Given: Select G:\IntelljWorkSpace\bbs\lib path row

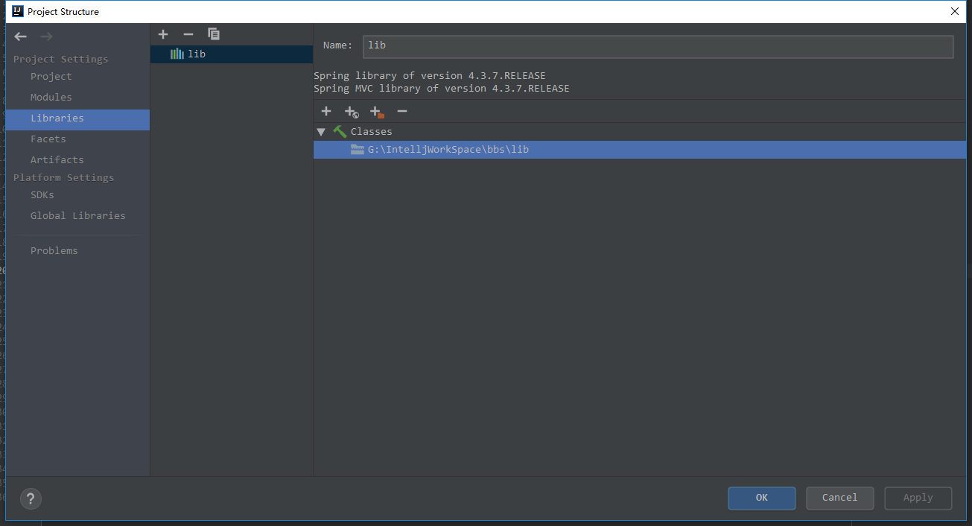Looking at the screenshot, I should [x=640, y=150].
